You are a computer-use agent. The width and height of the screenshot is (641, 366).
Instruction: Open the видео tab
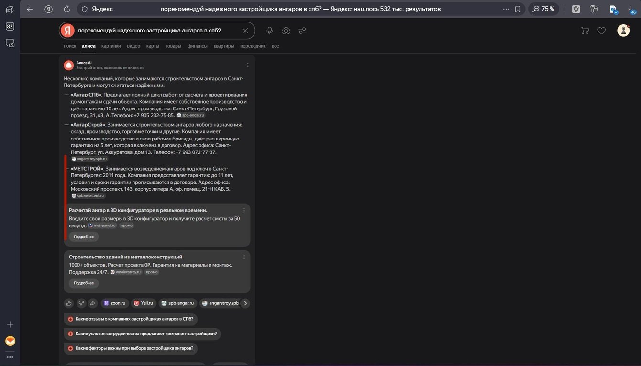pos(133,46)
